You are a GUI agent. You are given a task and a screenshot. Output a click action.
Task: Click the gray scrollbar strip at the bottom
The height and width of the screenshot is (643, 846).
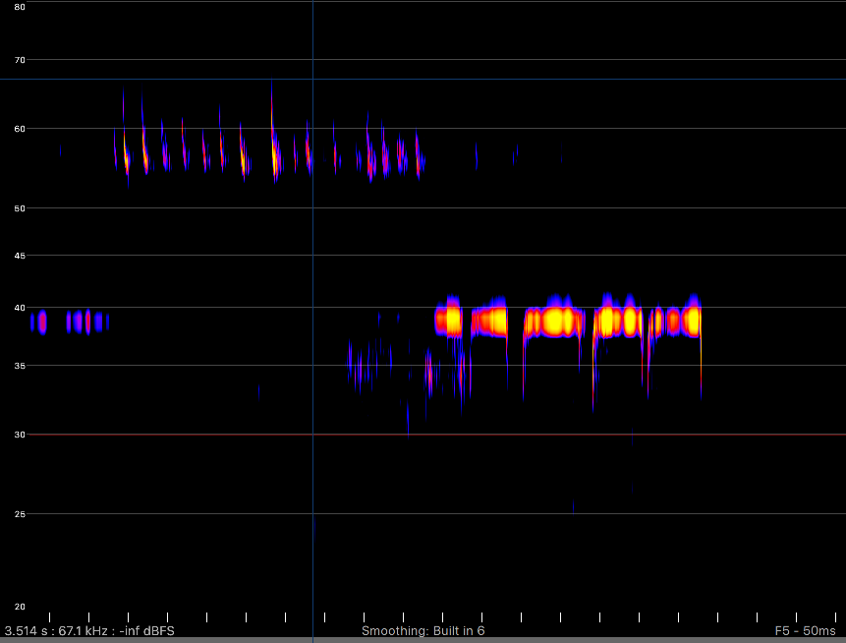pyautogui.click(x=423, y=640)
